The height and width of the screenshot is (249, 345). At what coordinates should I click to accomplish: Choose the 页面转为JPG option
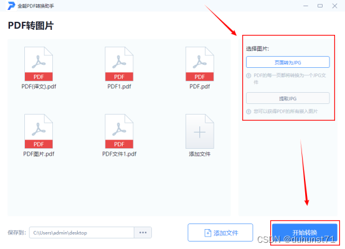pos(288,62)
